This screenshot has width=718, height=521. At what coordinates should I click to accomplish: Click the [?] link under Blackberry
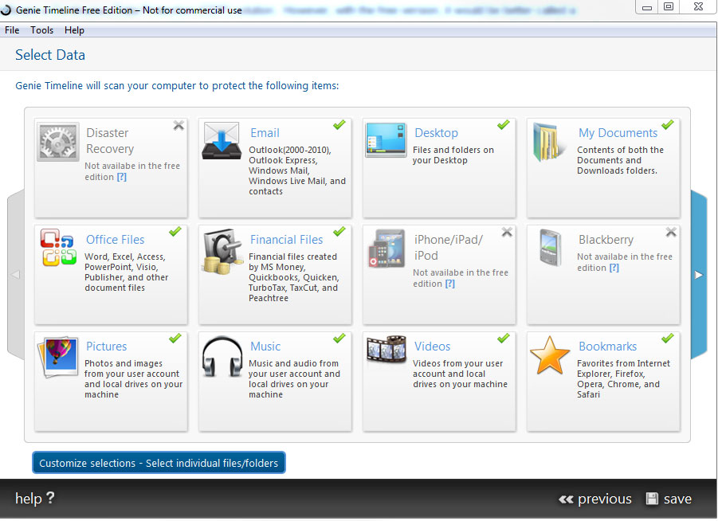pyautogui.click(x=614, y=268)
